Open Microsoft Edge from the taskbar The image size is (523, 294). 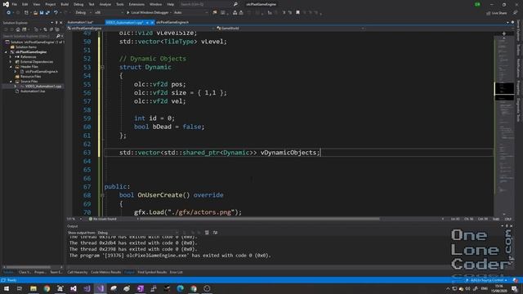[180, 288]
